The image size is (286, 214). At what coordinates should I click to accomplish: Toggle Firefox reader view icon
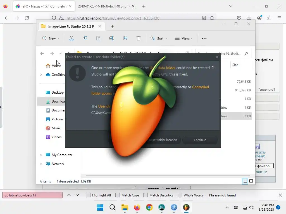(204, 18)
